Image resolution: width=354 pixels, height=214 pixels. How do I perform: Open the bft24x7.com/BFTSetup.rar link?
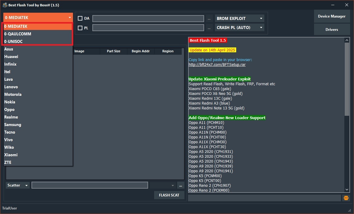point(217,65)
